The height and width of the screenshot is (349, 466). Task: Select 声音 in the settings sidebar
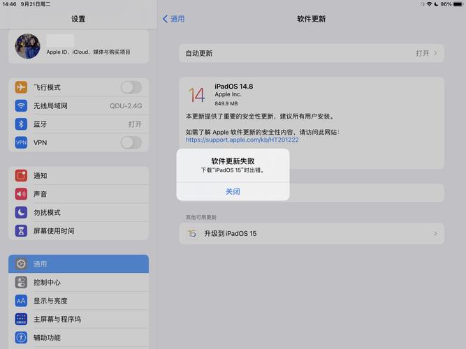(78, 194)
